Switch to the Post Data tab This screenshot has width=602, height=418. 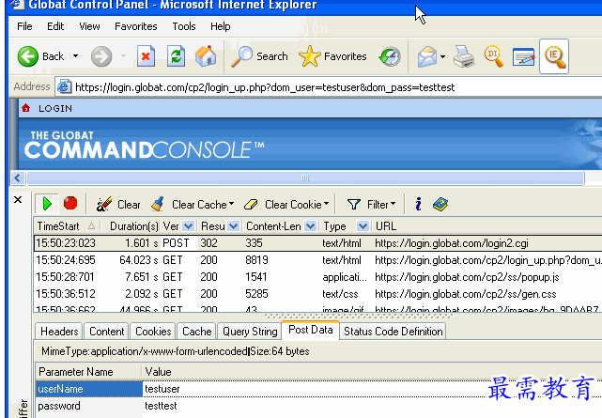click(310, 330)
